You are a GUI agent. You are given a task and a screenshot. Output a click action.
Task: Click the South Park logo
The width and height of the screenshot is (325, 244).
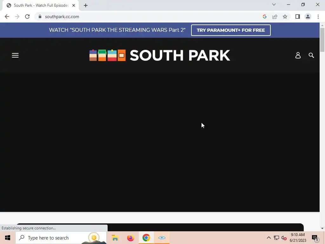(x=160, y=55)
